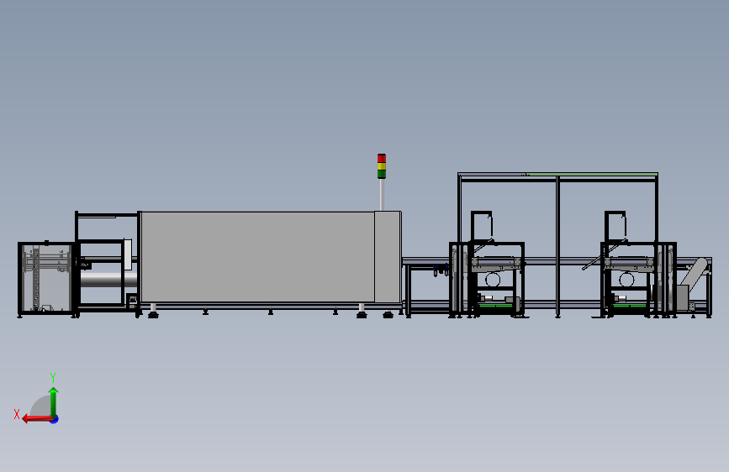The image size is (729, 472).
Task: Select the green segment of the signal tower light
Action: 382,174
